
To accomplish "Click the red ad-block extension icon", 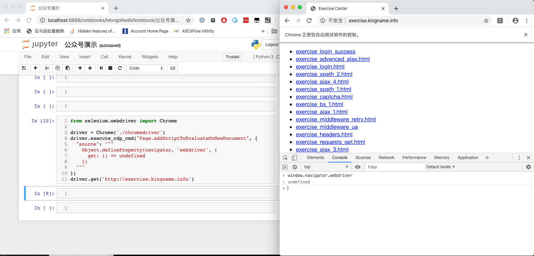I will (x=224, y=20).
